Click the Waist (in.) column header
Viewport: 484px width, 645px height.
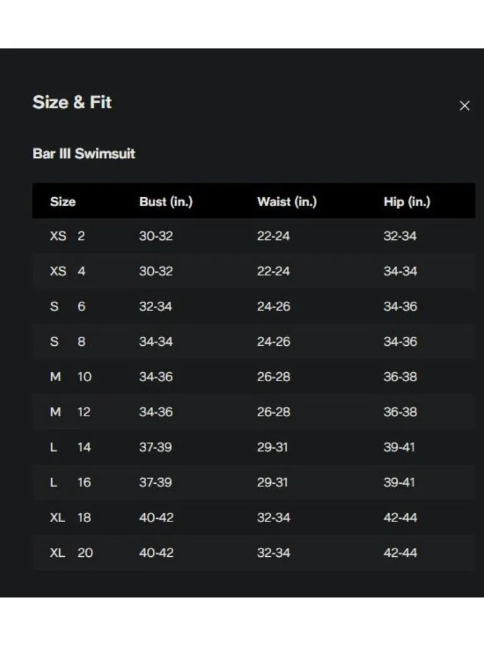click(287, 202)
